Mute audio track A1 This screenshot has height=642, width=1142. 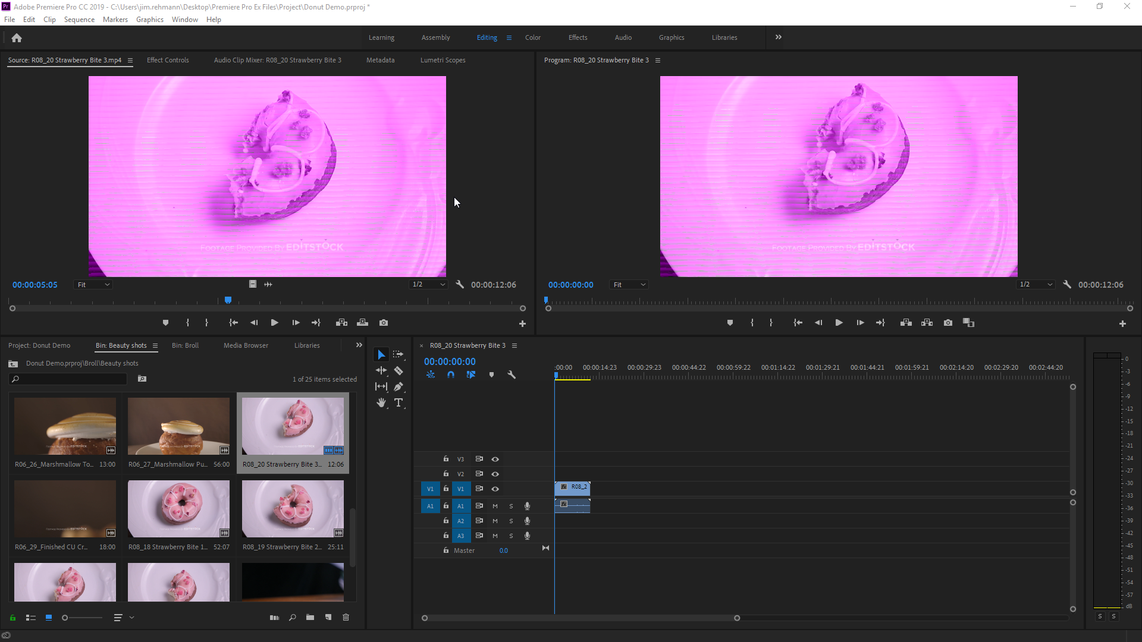[x=495, y=506]
